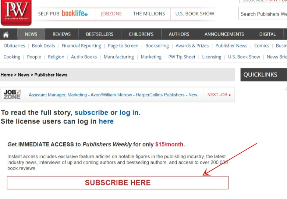Follow the blue subscribe link
Image resolution: width=287 pixels, height=199 pixels.
[91, 113]
